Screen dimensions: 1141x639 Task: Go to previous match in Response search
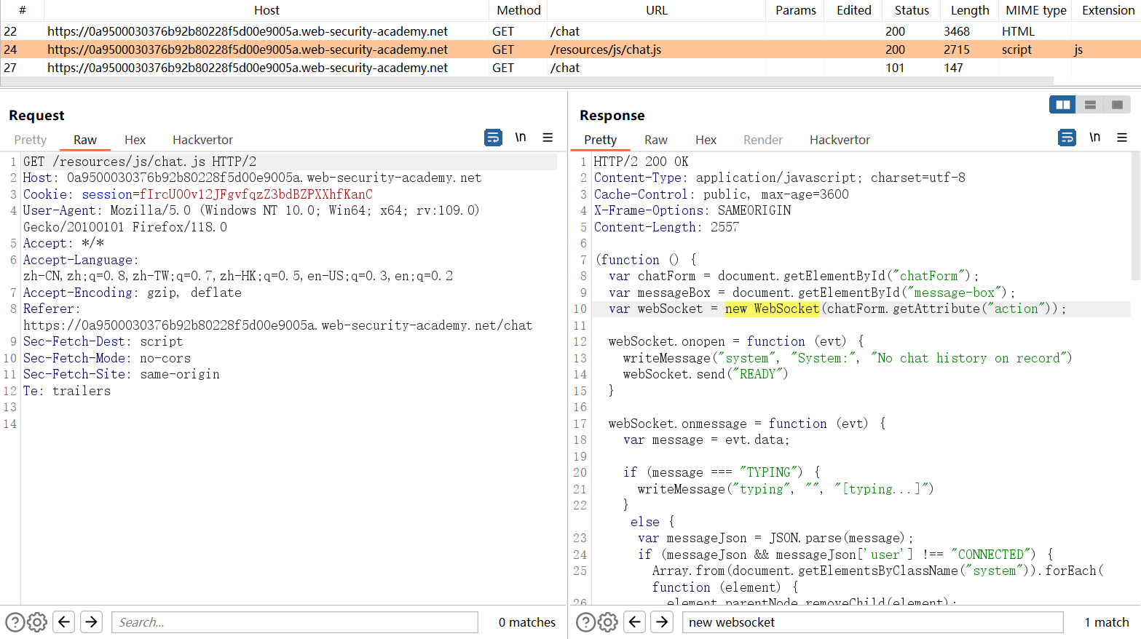[x=635, y=622]
